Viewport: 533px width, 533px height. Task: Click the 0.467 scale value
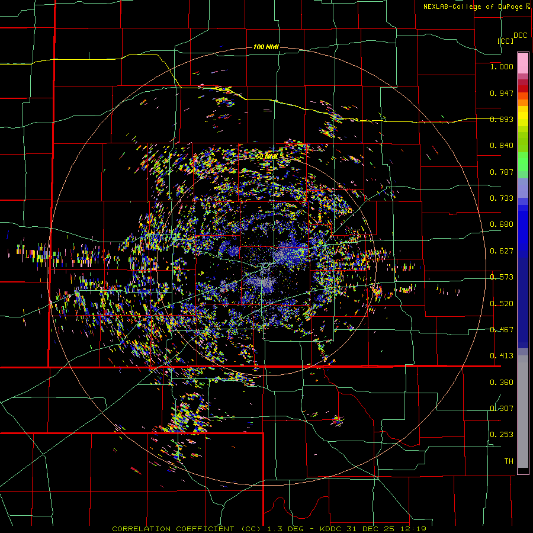coord(502,330)
